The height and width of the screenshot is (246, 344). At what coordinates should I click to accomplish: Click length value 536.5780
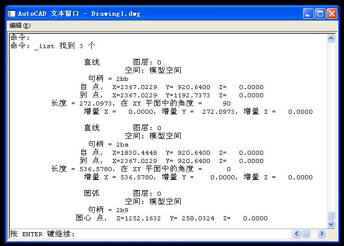pyautogui.click(x=96, y=169)
